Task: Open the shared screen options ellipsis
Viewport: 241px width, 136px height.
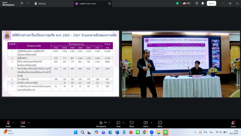Action: (109, 3)
